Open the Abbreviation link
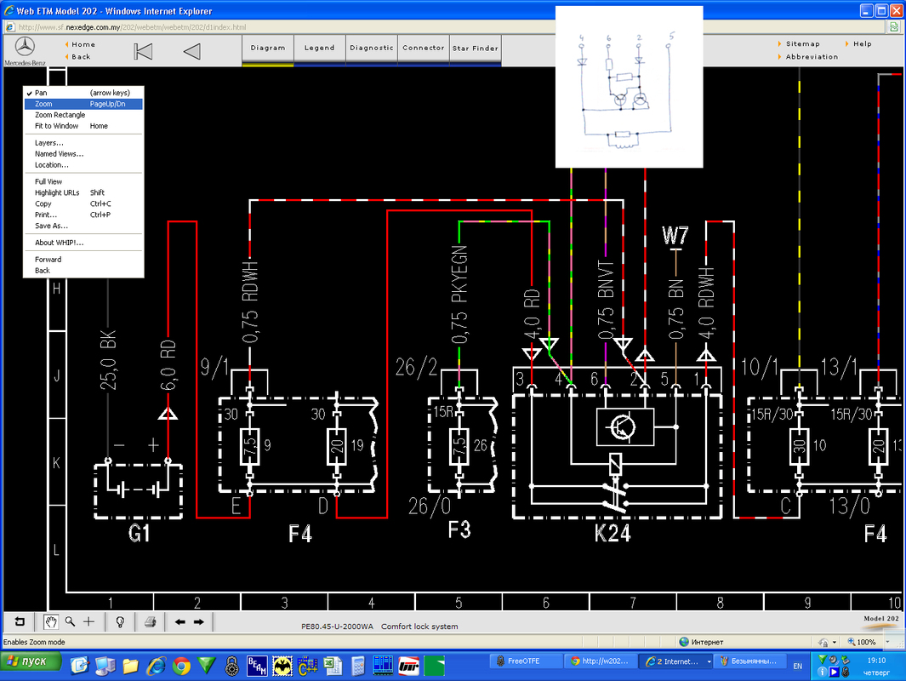This screenshot has width=906, height=681. click(x=811, y=57)
